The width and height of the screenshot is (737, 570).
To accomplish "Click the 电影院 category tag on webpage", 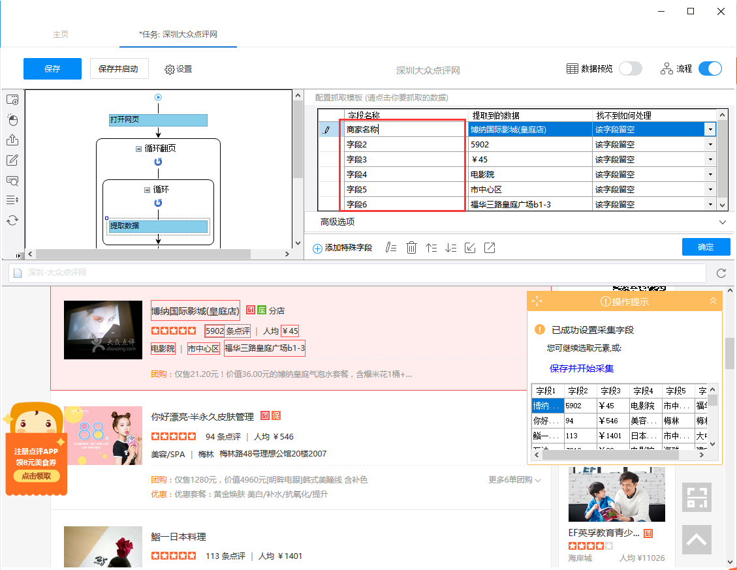I will (163, 348).
